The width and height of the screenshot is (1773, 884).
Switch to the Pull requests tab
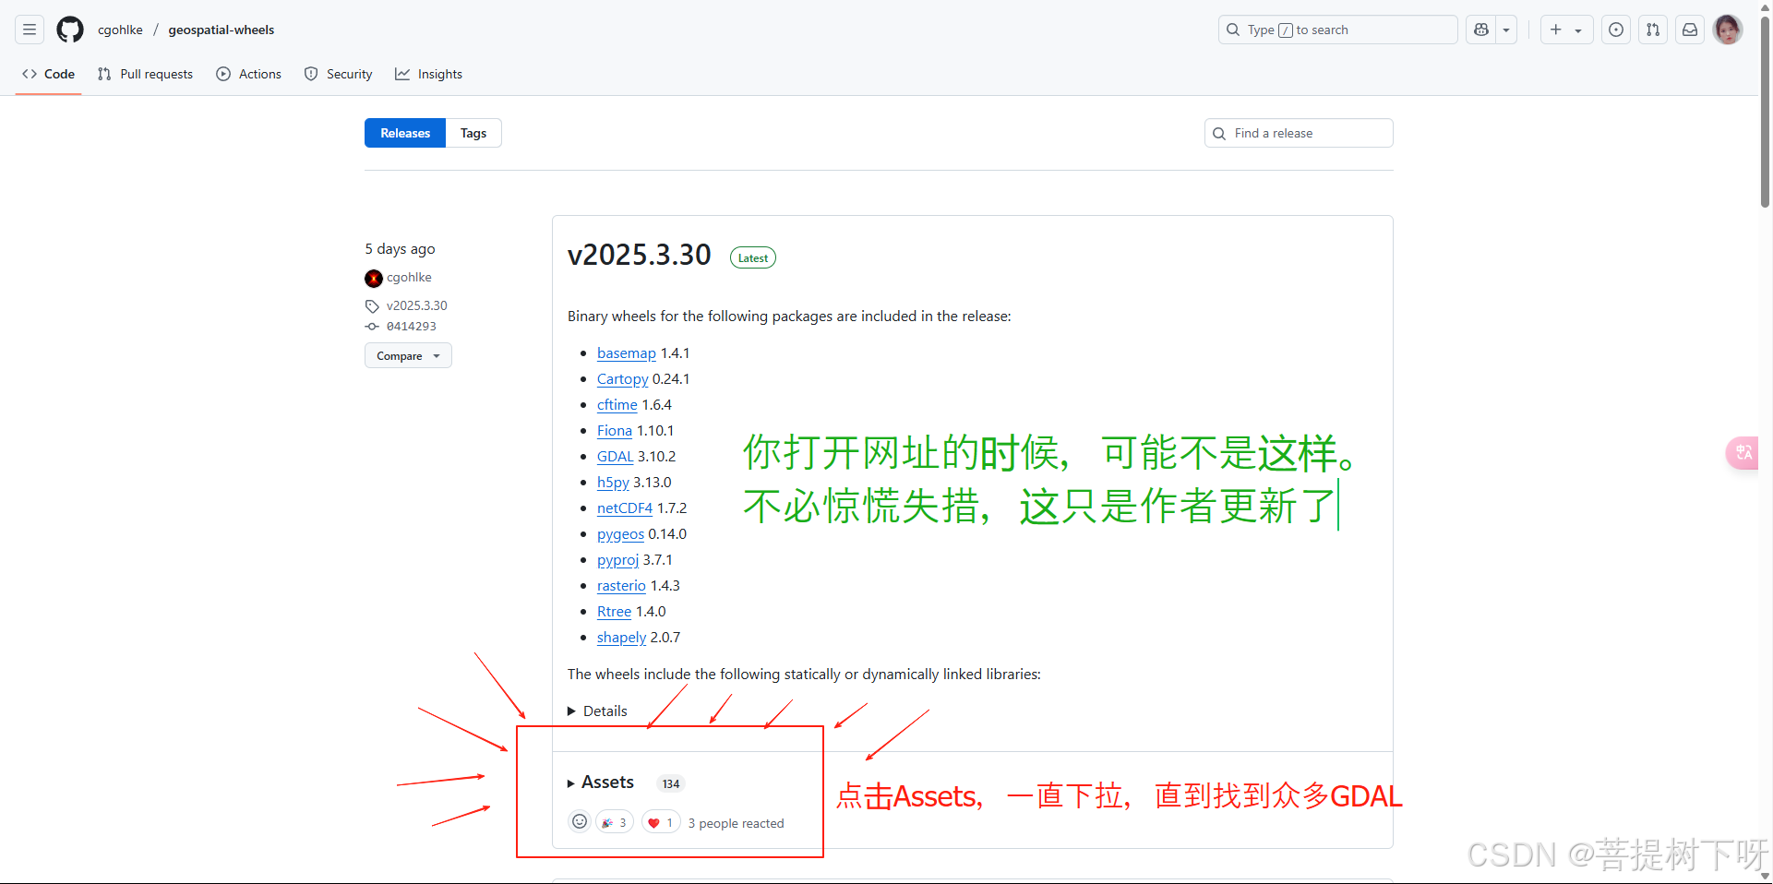(x=146, y=74)
